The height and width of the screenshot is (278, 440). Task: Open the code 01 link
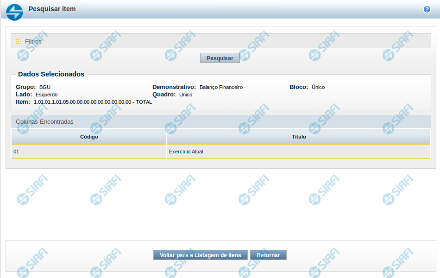(x=16, y=152)
